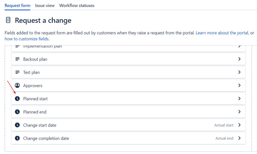257x154 pixels.
Task: Select the Planned end field row
Action: tap(128, 112)
